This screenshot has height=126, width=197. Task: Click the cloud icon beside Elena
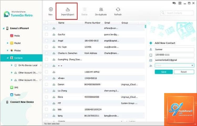pyautogui.click(x=54, y=97)
